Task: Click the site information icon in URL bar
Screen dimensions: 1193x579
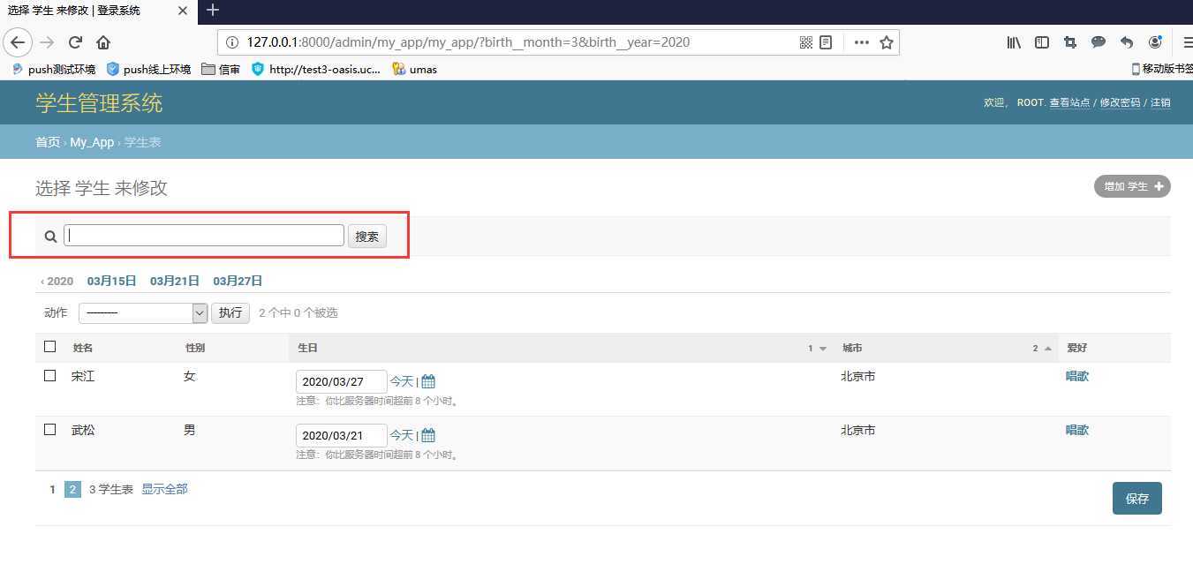Action: point(232,42)
